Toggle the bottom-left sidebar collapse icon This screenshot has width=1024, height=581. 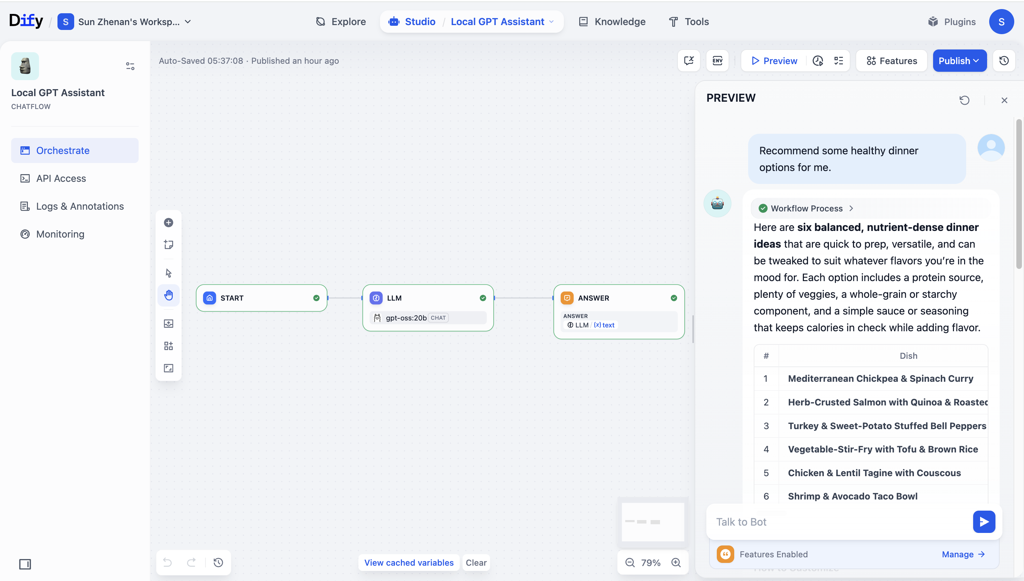pyautogui.click(x=25, y=564)
